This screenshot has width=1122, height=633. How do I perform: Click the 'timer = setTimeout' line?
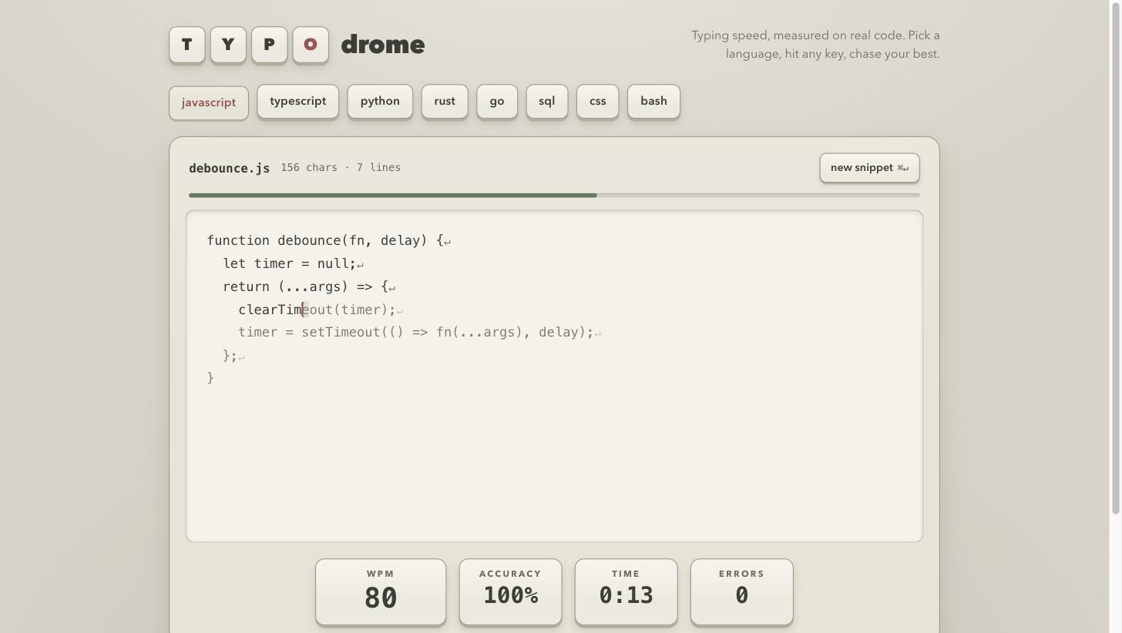tap(420, 333)
